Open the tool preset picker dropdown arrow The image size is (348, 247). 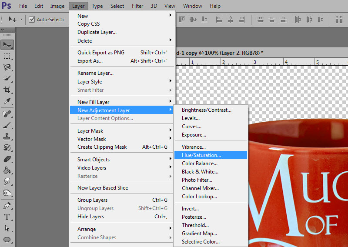21,20
